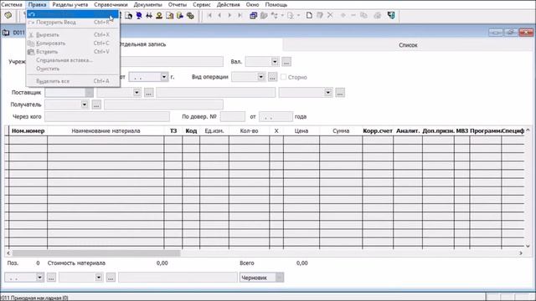Click the document-with-arrow toolbar icon

coord(128,15)
